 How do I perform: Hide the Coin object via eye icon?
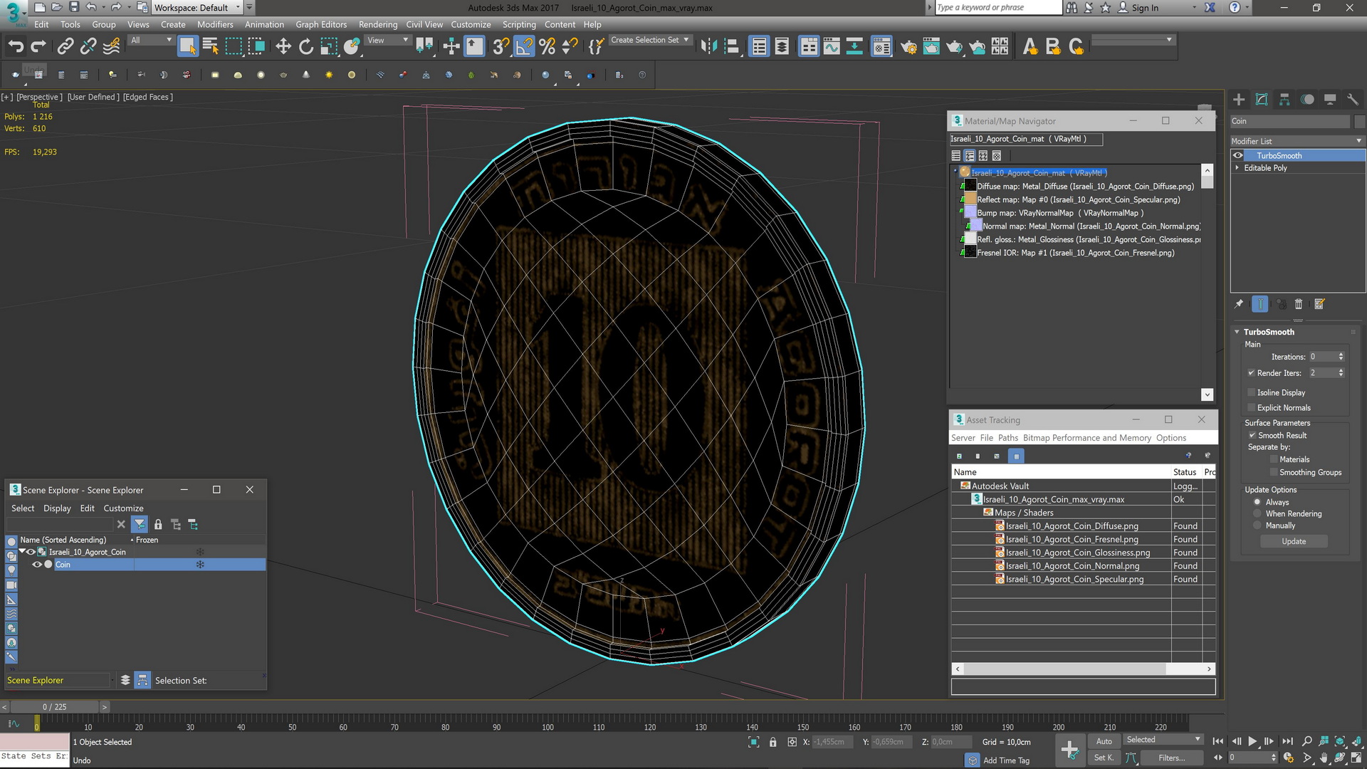pyautogui.click(x=36, y=565)
